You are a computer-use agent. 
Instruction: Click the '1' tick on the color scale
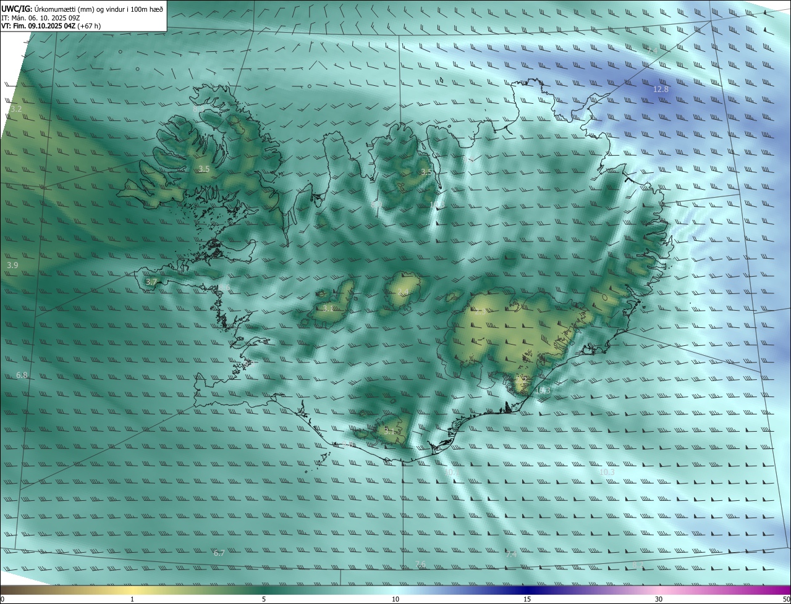[x=132, y=599]
